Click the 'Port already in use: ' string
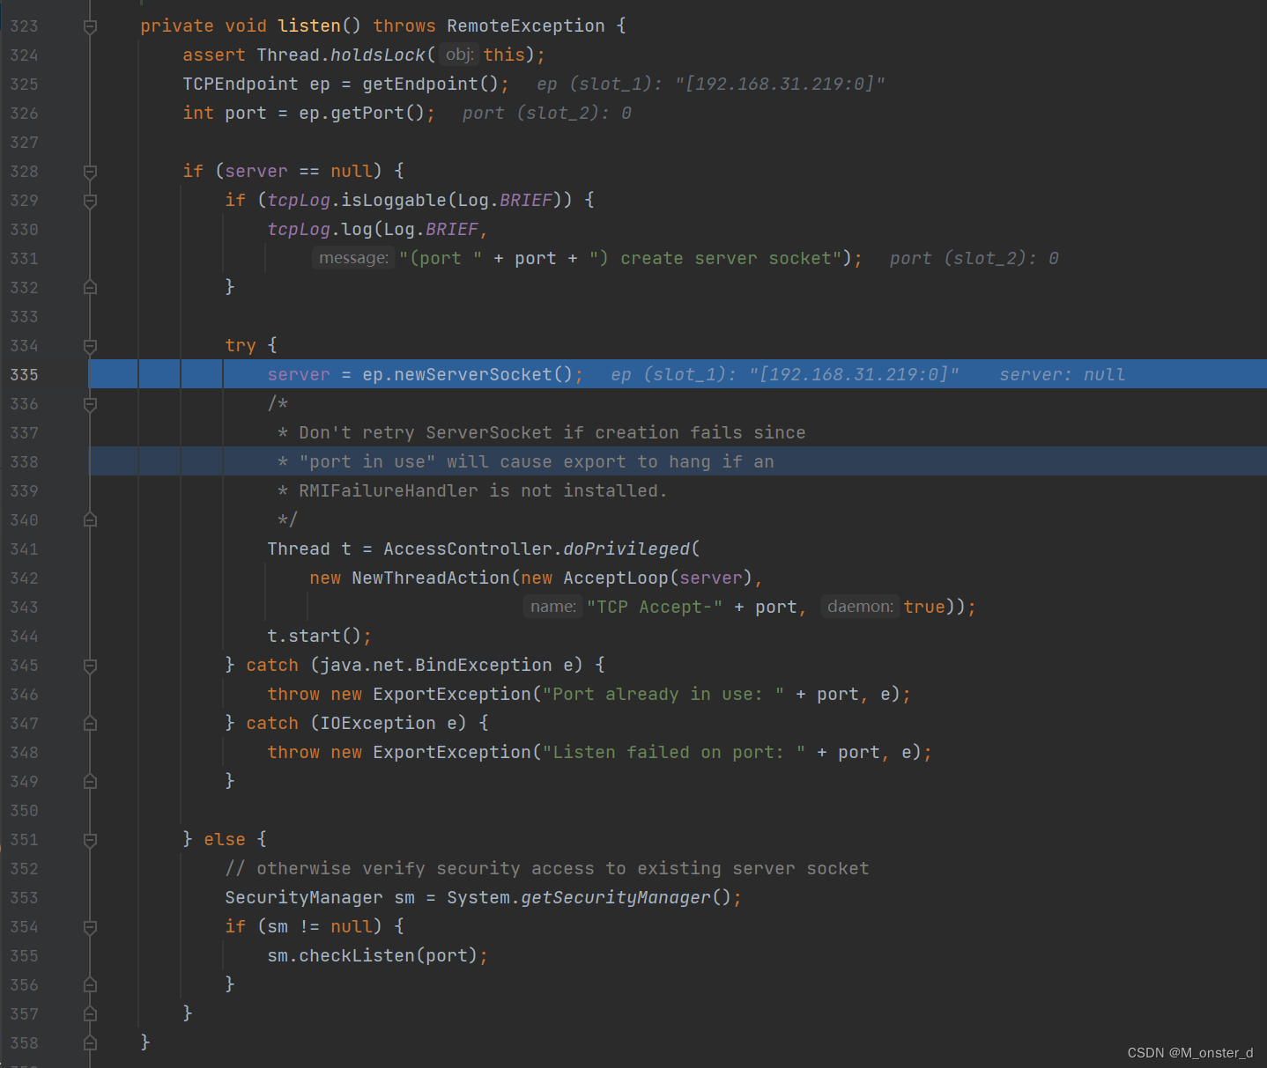Viewport: 1267px width, 1068px height. coord(663,695)
